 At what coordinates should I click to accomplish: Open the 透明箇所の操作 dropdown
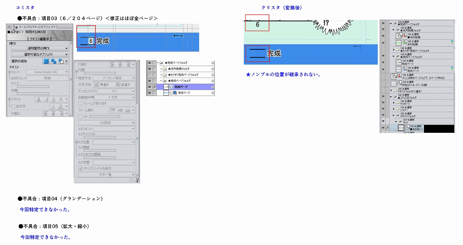click(40, 48)
